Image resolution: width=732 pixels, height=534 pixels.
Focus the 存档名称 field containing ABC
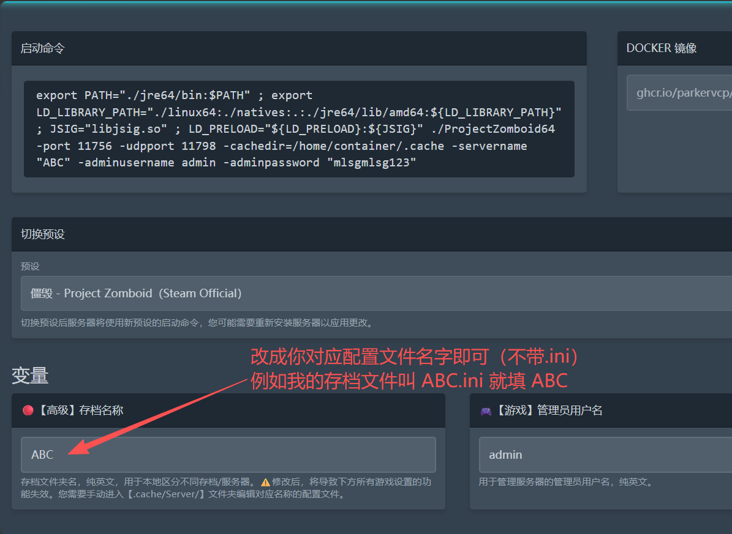click(228, 454)
